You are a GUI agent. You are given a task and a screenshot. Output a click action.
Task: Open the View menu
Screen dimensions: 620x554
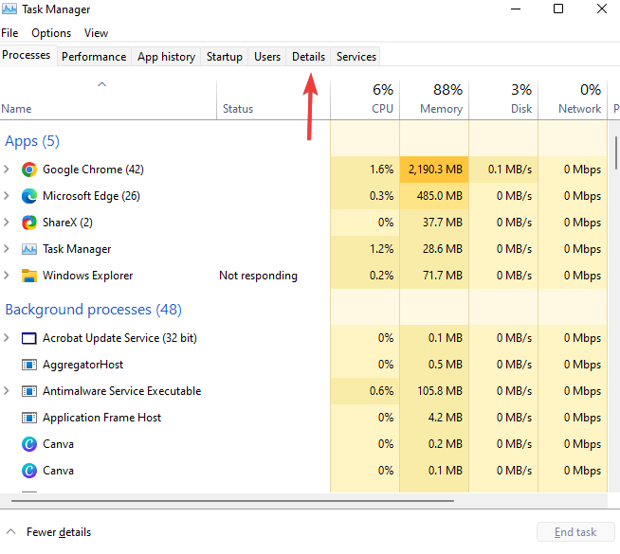coord(96,33)
